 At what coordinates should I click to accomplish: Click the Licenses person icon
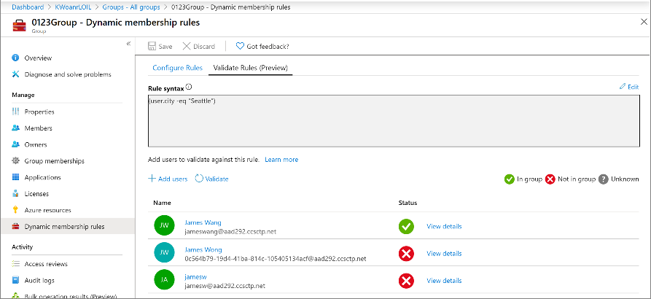pos(16,193)
